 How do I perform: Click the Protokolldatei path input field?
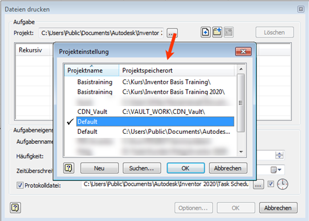coord(165,184)
